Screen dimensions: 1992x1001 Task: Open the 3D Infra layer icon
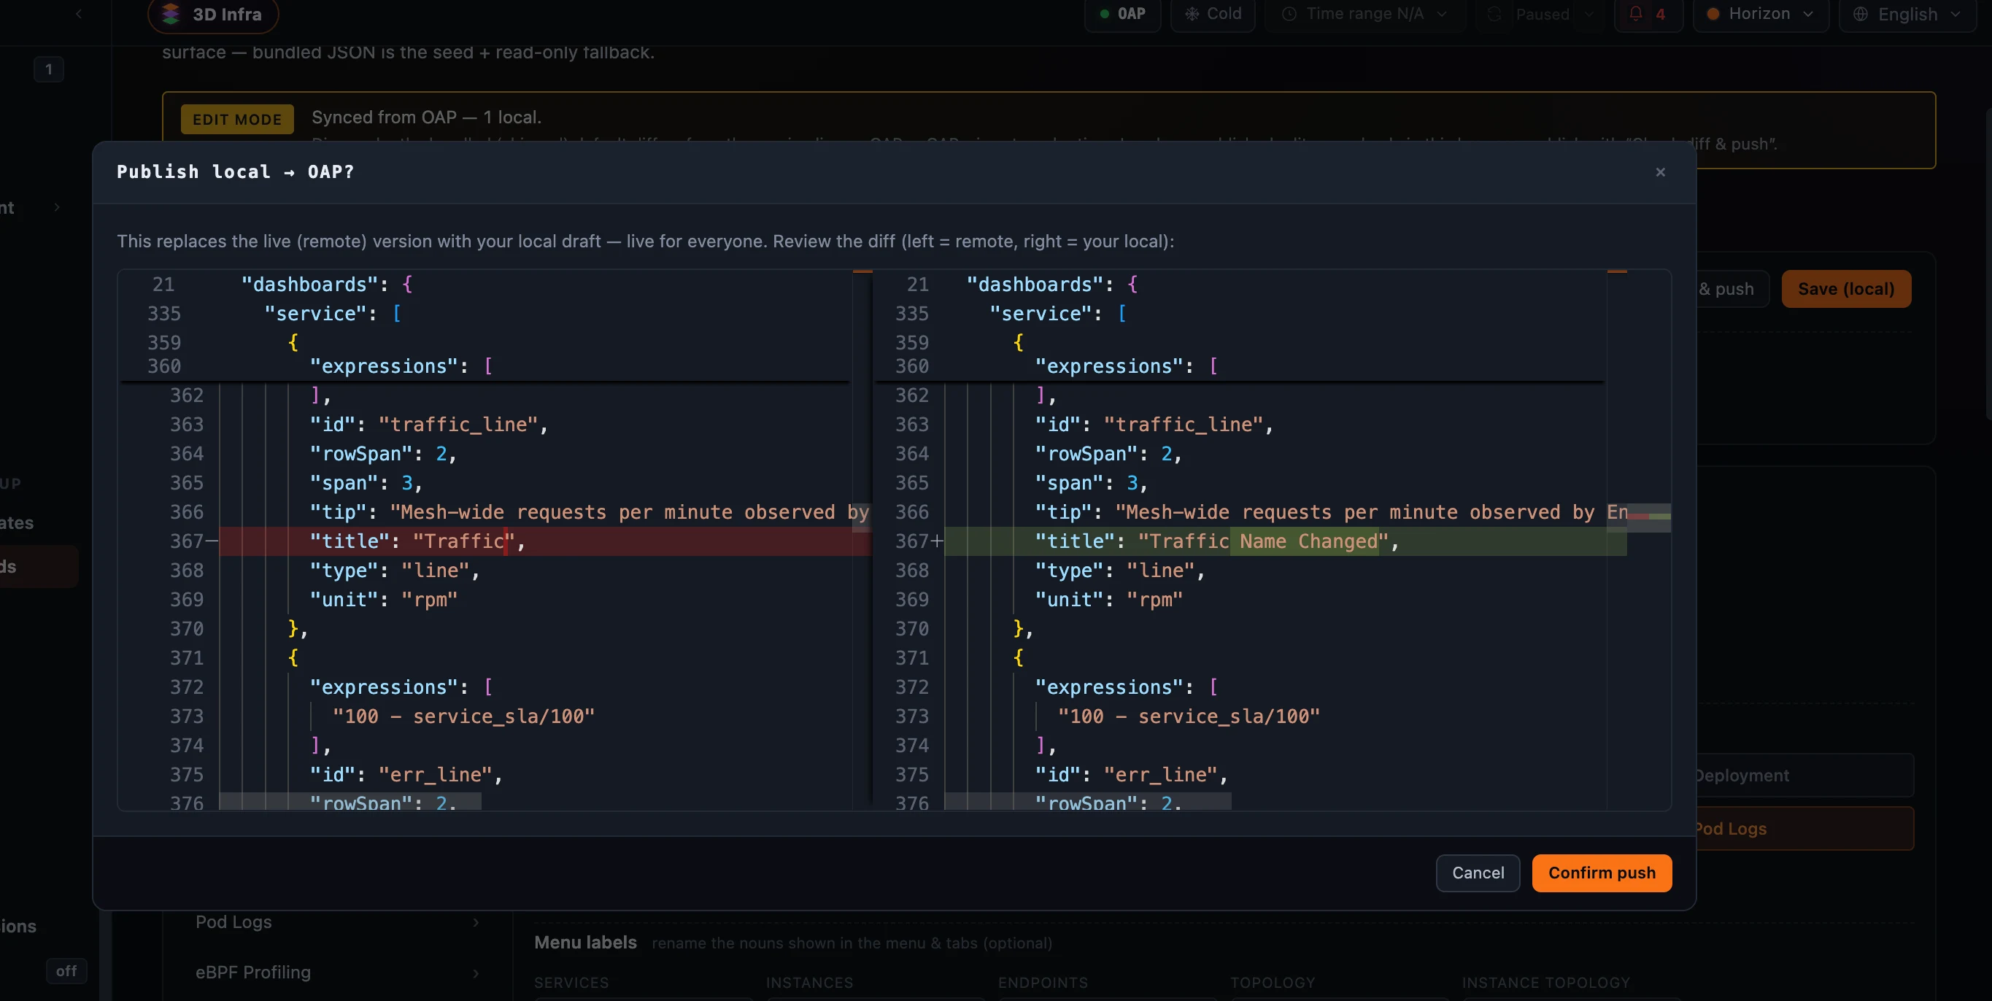click(171, 14)
